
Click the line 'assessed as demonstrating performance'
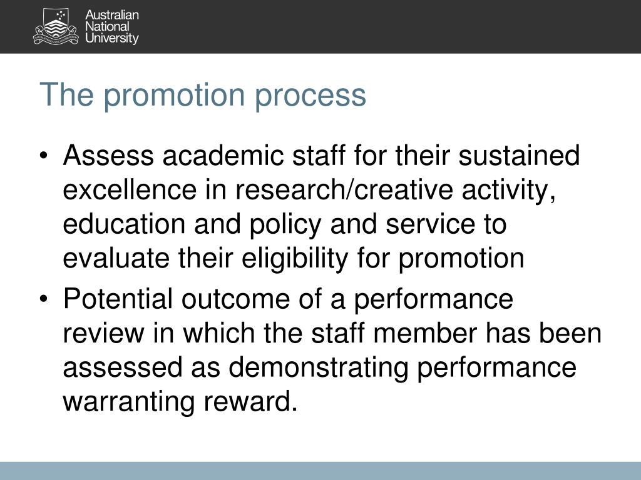pos(319,367)
